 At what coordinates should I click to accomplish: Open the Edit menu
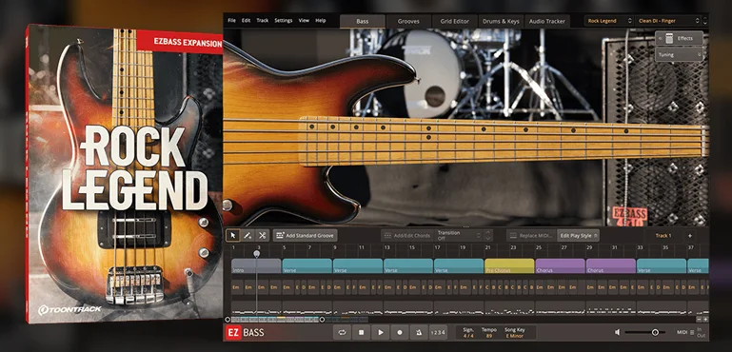coord(246,21)
